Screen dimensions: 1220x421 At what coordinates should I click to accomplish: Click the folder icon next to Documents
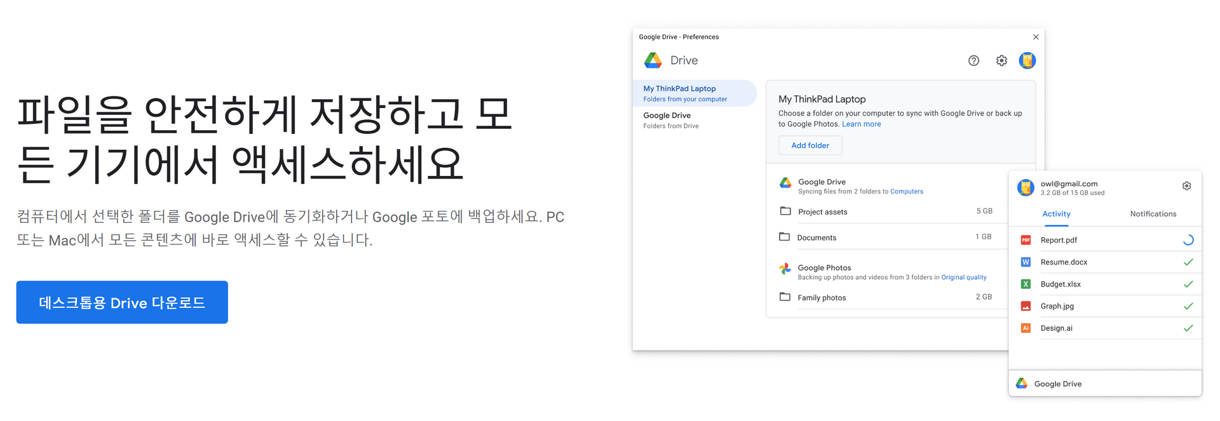[785, 237]
